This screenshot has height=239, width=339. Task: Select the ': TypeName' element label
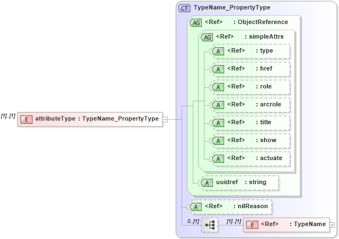pyautogui.click(x=308, y=224)
